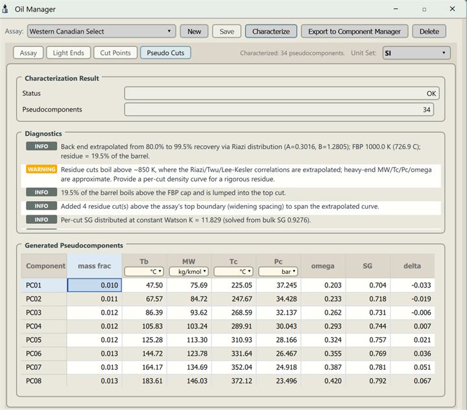Select the Pseudo Cuts tab
The width and height of the screenshot is (467, 410).
coord(165,53)
